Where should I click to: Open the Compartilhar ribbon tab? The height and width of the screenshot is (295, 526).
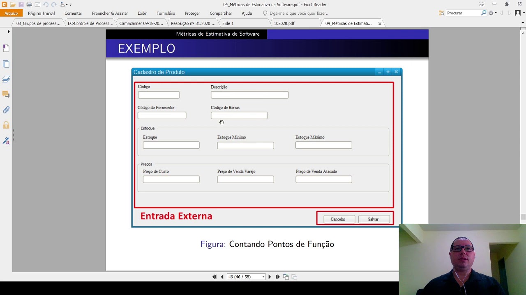221,13
